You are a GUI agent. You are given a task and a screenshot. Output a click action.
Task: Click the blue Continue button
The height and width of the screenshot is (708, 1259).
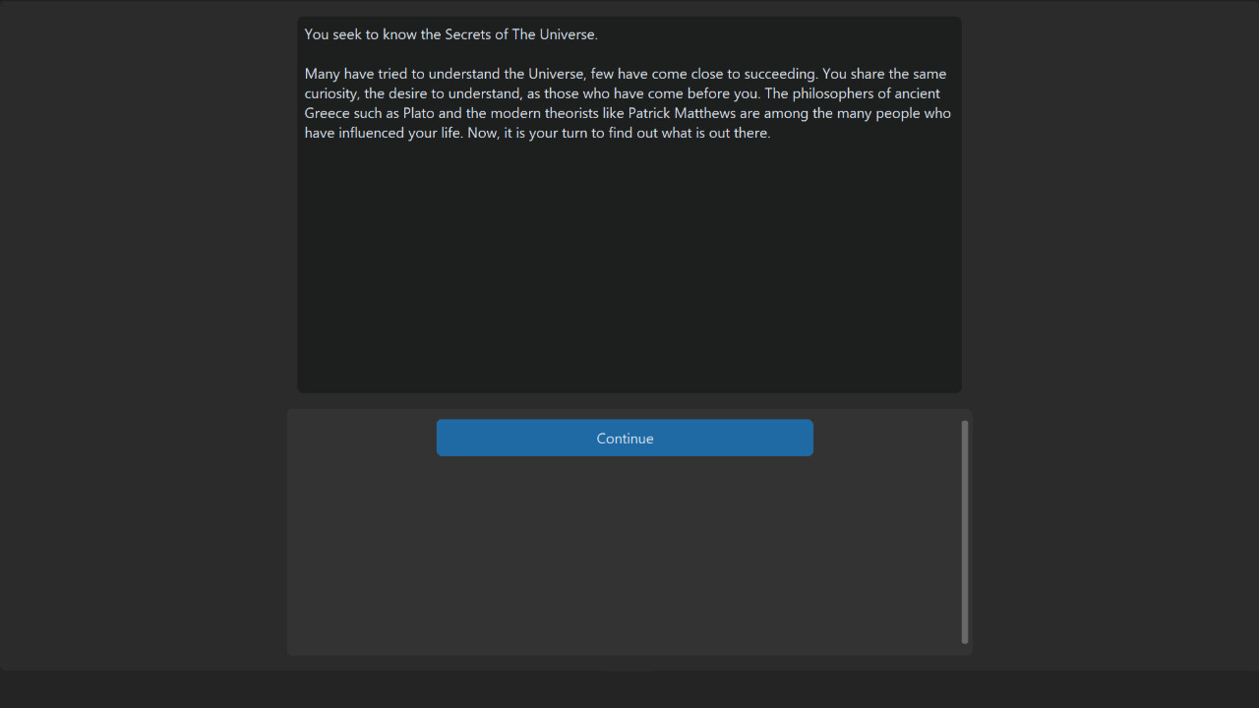click(x=625, y=438)
